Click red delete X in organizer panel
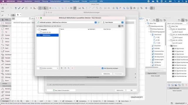Image resolution: width=188 pixels, height=105 pixels. click(186, 85)
